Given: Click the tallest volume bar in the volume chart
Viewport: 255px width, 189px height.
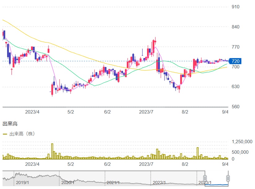Looking at the screenshot, I should (52, 151).
